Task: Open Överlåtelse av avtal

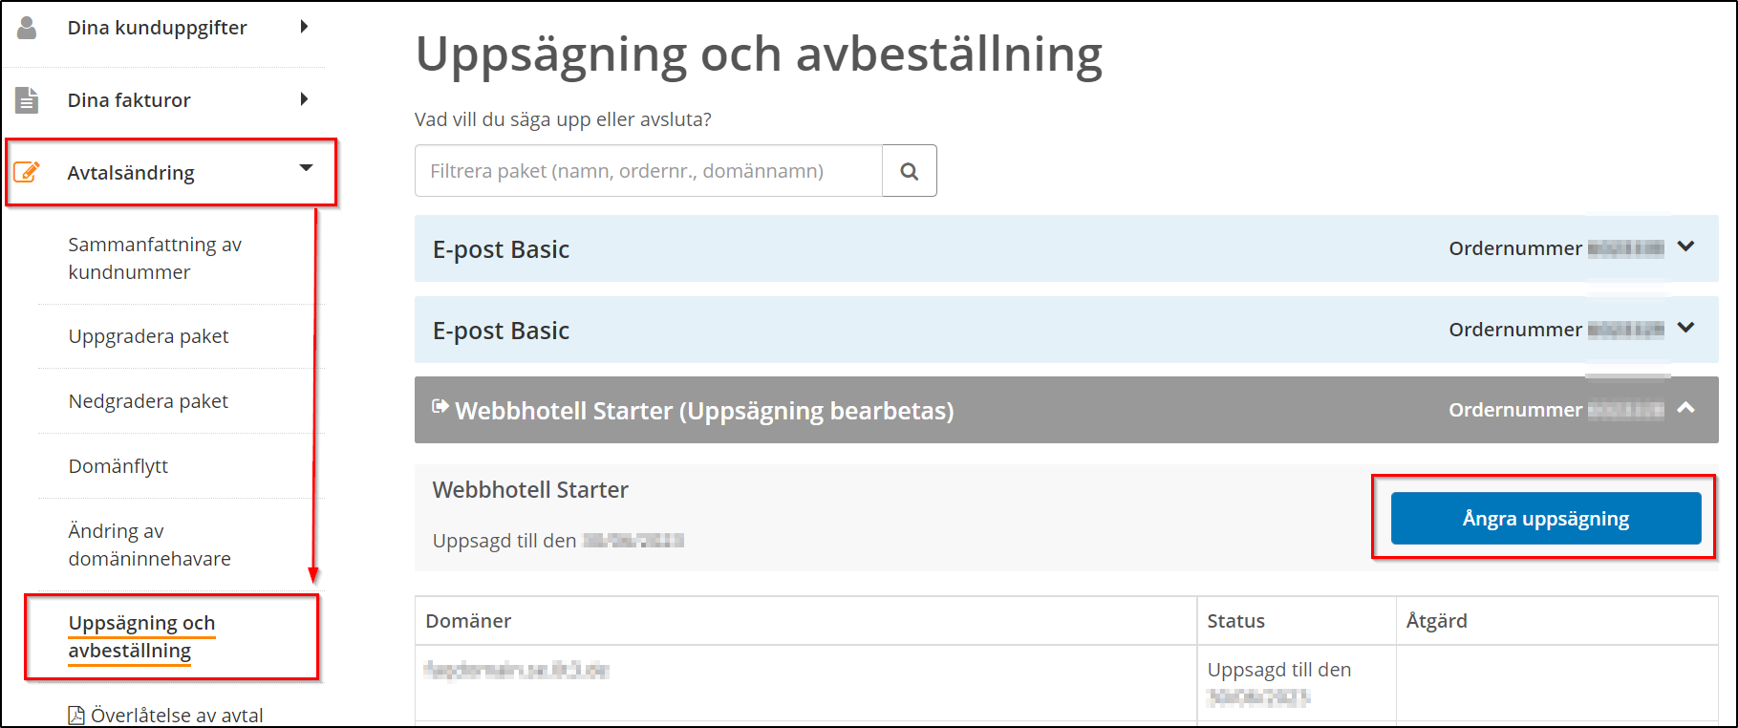Action: point(176,713)
